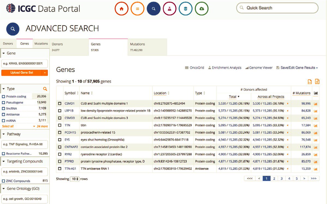Open the Genes 57,905 results tab
This screenshot has height=204, width=327.
(x=108, y=47)
